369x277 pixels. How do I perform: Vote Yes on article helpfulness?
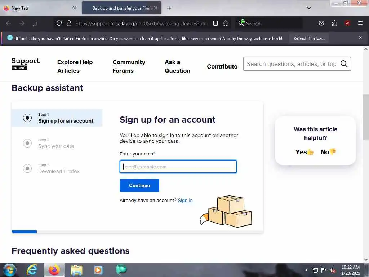(304, 152)
